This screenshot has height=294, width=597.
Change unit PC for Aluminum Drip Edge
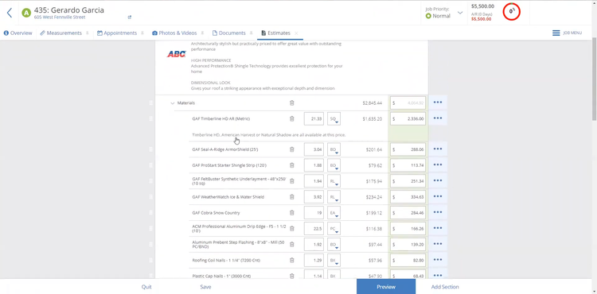[x=334, y=229]
